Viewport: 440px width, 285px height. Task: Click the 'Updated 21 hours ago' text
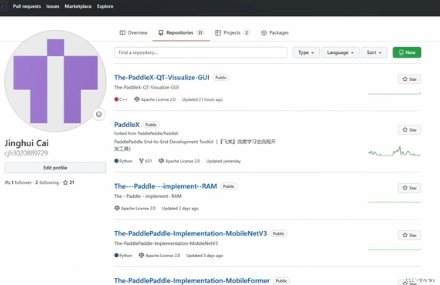click(x=202, y=100)
